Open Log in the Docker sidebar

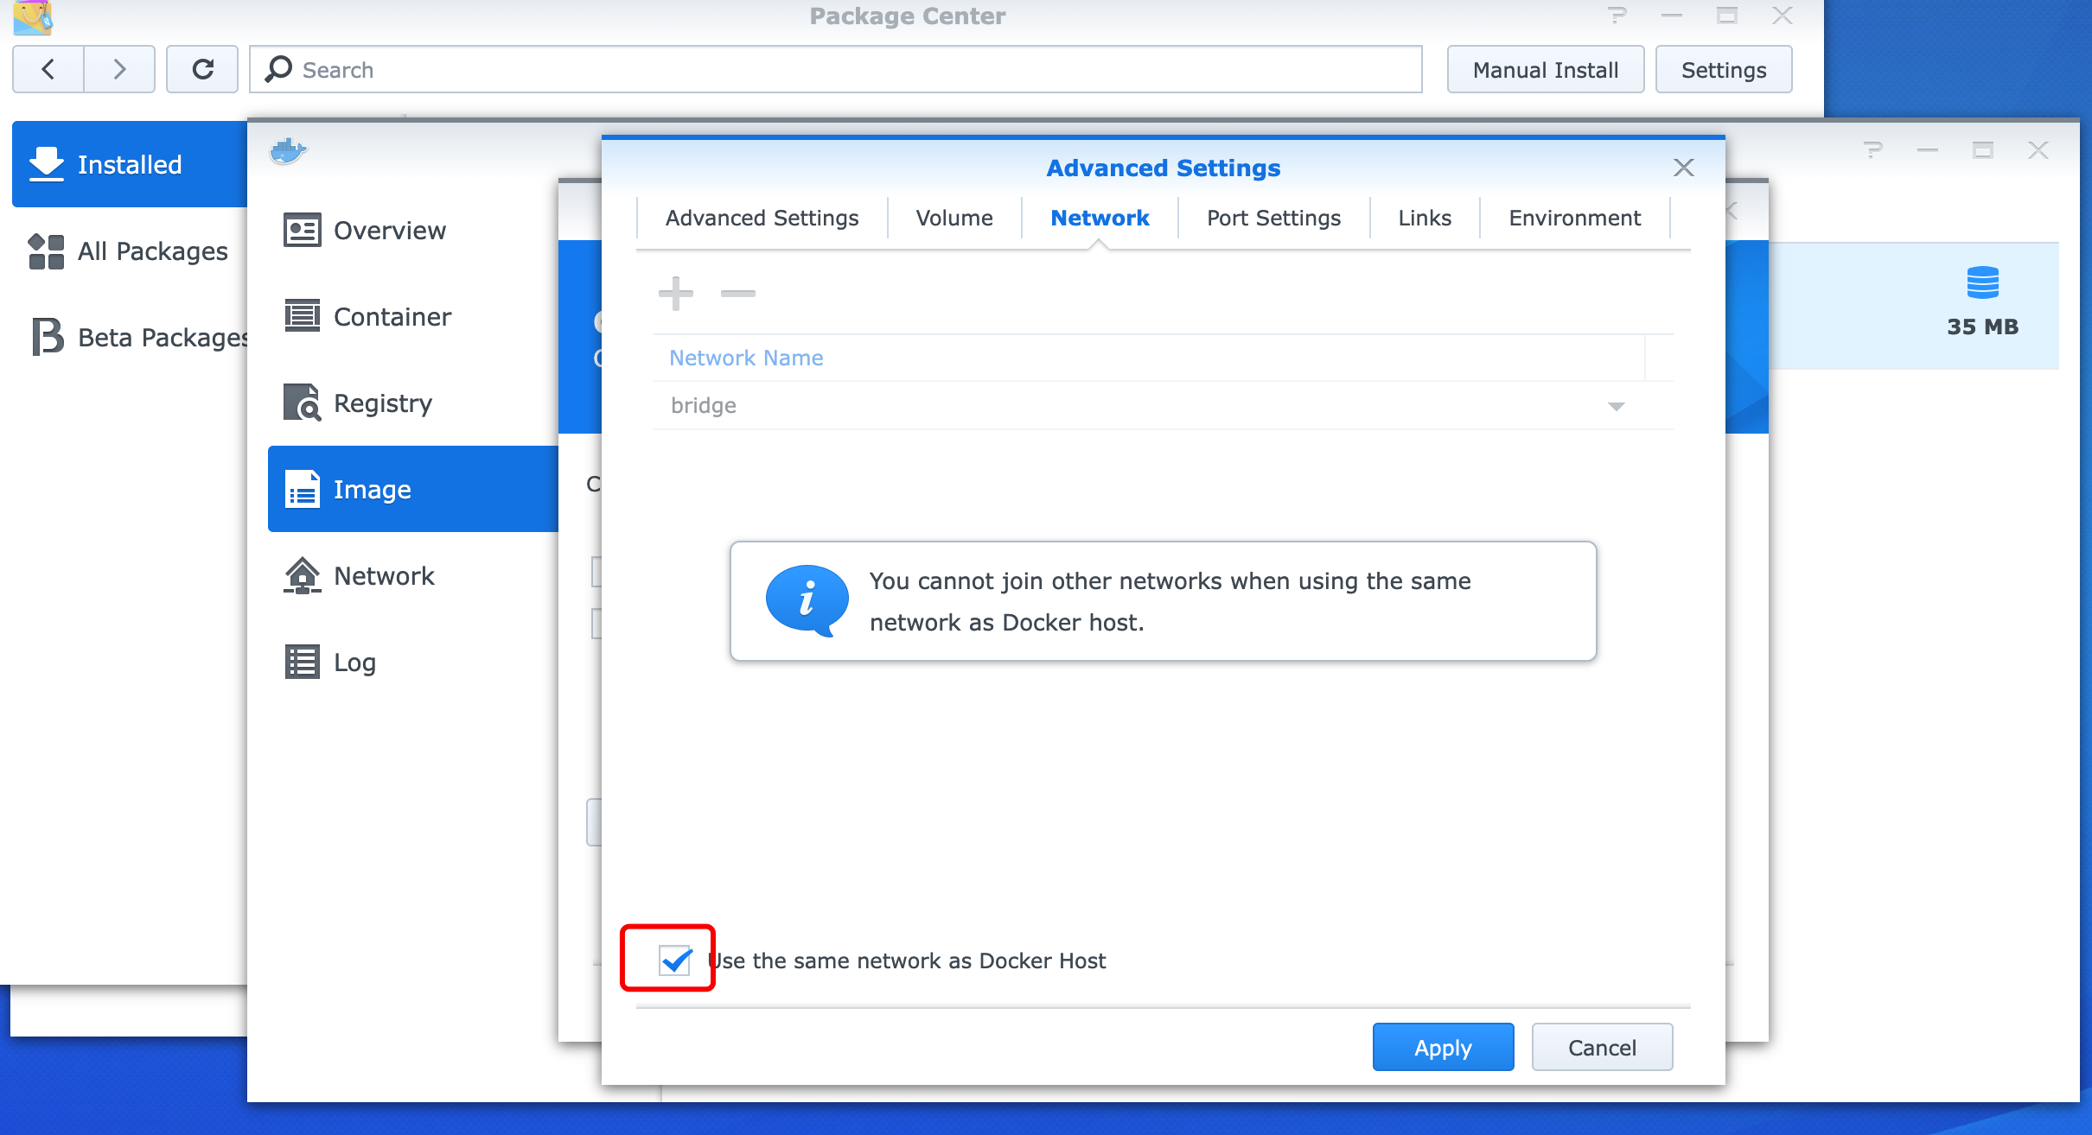(x=354, y=663)
